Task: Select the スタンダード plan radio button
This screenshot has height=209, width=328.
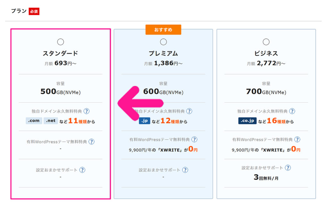Action: (x=61, y=42)
